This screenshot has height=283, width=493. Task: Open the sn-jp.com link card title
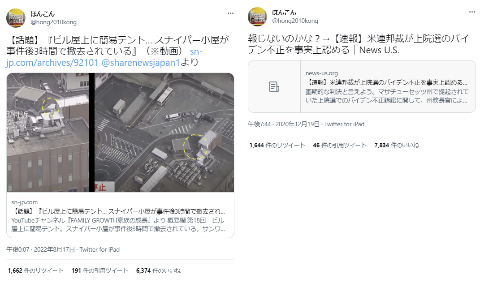tap(118, 211)
